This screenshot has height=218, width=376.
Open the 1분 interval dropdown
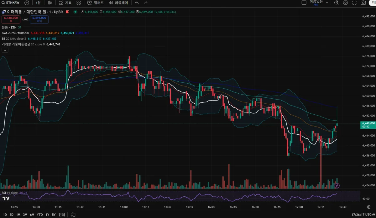coord(38,3)
